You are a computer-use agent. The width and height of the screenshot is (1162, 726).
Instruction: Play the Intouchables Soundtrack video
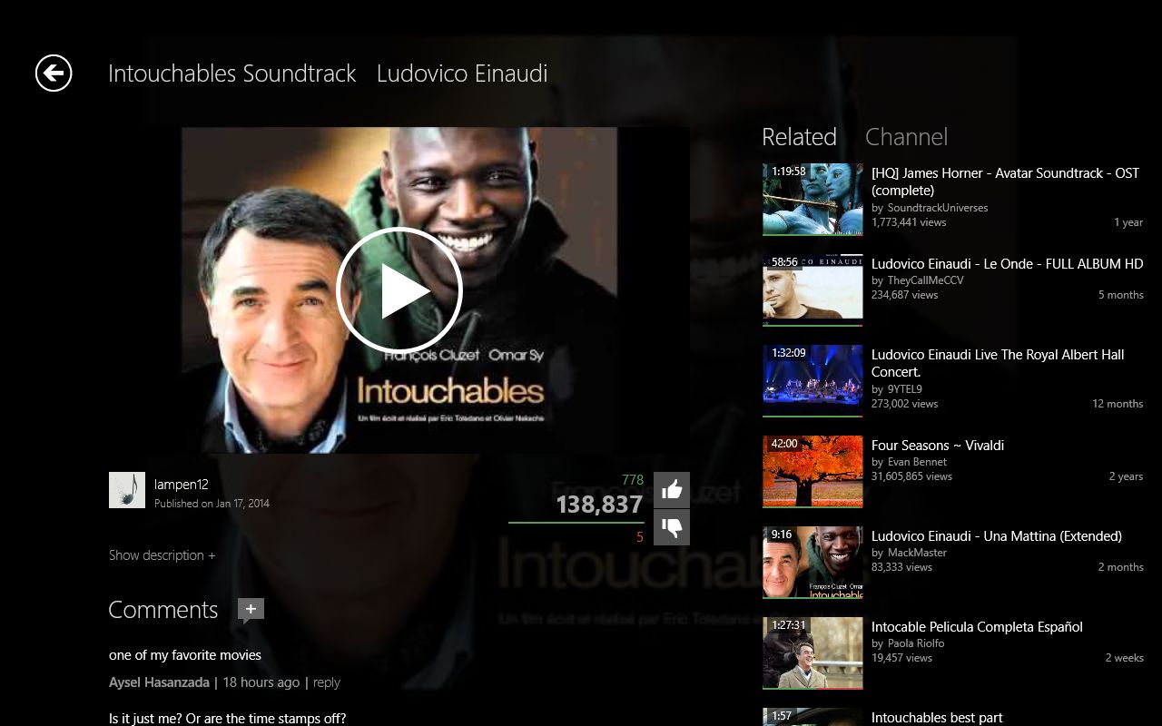click(399, 290)
